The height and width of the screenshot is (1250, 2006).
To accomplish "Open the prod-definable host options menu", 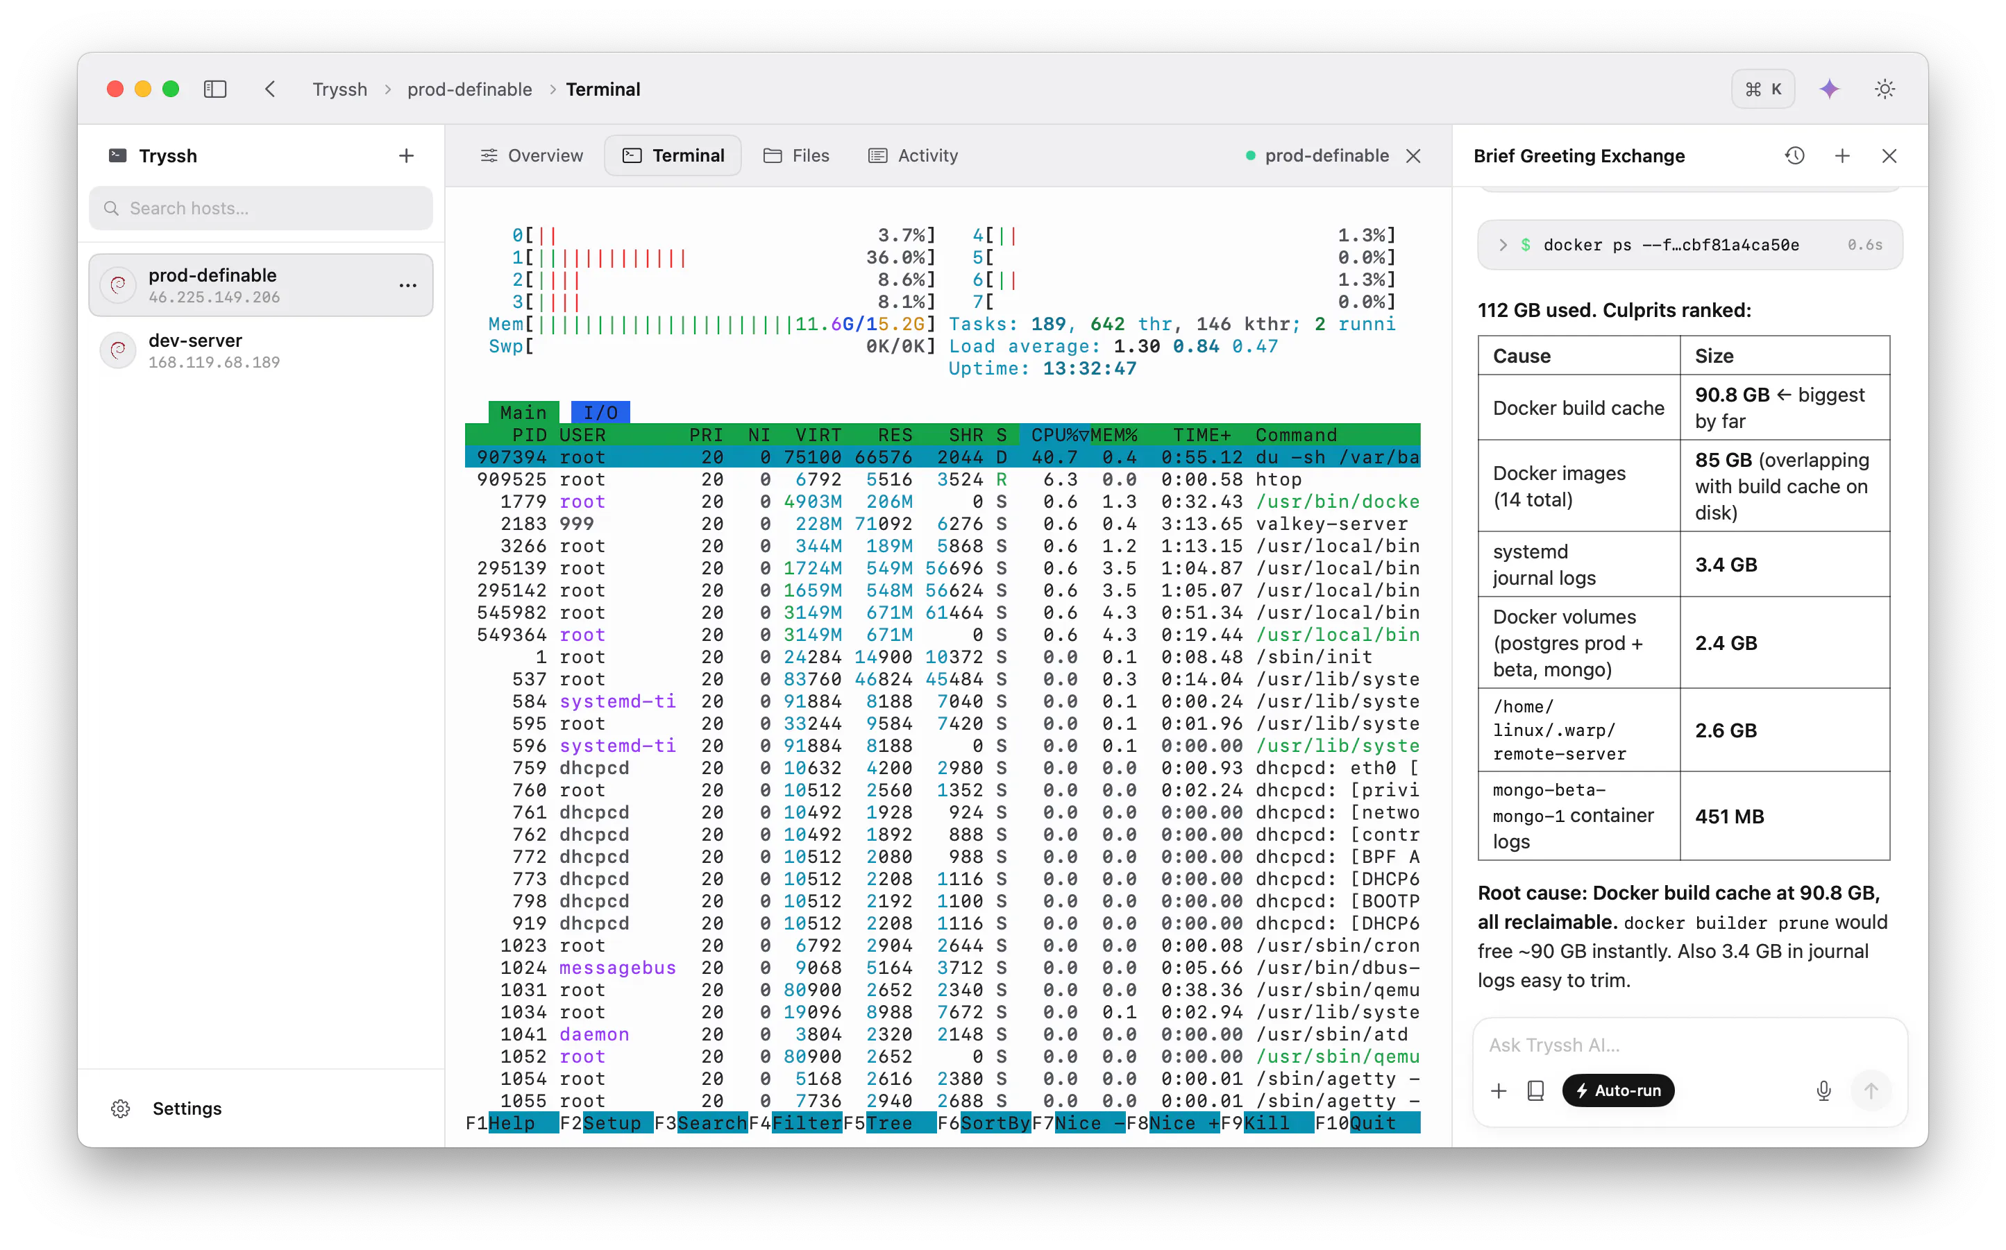I will pyautogui.click(x=408, y=285).
